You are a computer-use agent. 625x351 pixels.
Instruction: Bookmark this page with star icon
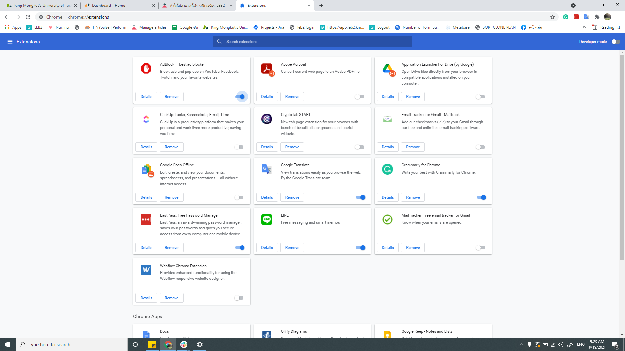pyautogui.click(x=553, y=17)
